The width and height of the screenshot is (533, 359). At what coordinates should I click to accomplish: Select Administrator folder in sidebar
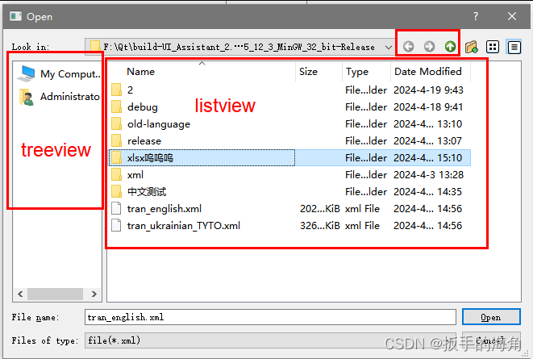tap(59, 97)
